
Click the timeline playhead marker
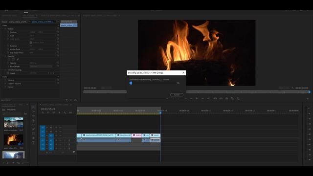coord(160,113)
